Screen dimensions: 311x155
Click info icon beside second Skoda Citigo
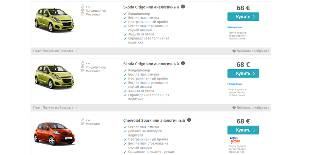[183, 64]
